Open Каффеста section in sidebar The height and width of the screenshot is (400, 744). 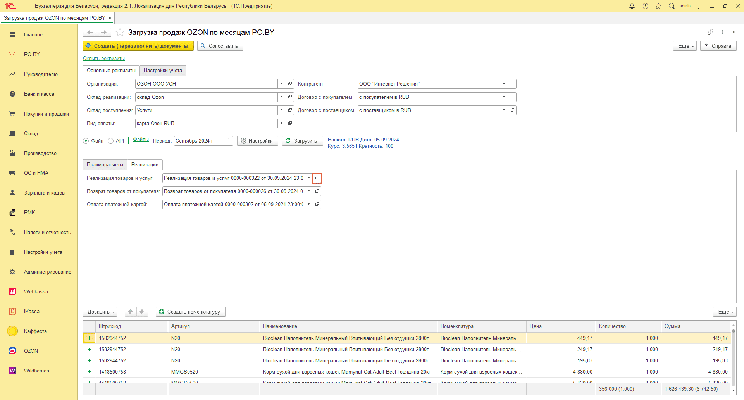click(x=35, y=331)
